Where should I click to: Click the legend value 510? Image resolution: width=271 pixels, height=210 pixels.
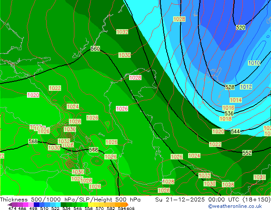(44, 208)
